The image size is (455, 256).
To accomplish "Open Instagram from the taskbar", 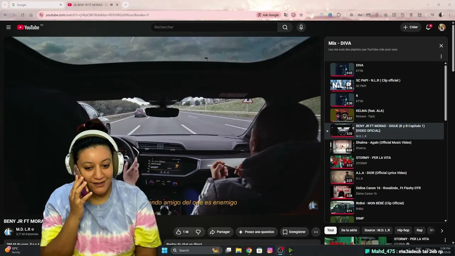I will pos(270,250).
